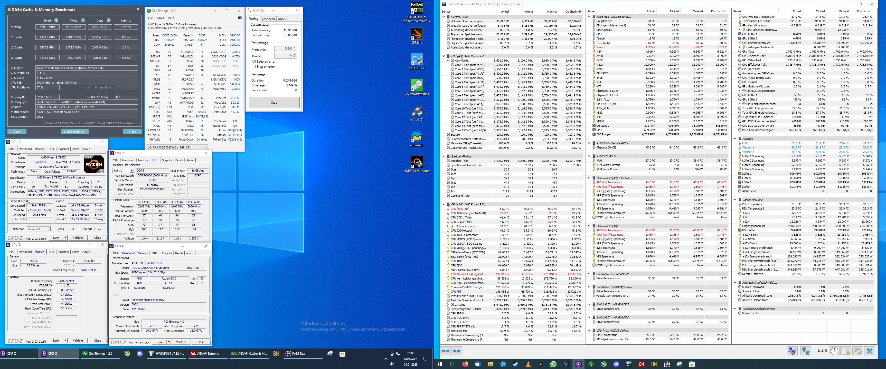This screenshot has height=369, width=886.
Task: Collapse Speicher-Timings group in HWiNFO
Action: coord(443,156)
